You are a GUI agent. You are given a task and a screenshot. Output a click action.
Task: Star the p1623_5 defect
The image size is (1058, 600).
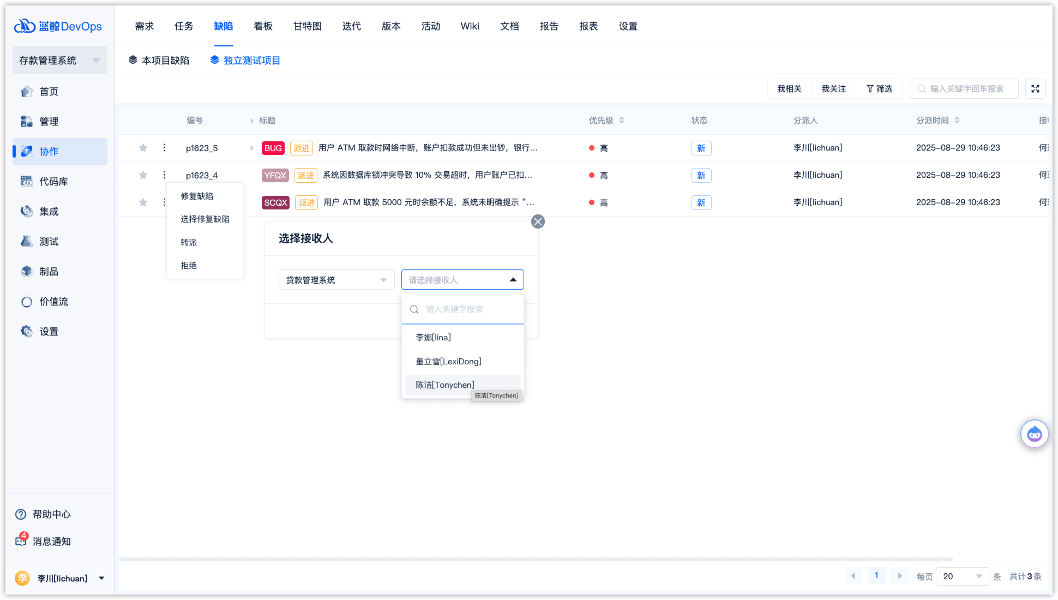(x=143, y=148)
